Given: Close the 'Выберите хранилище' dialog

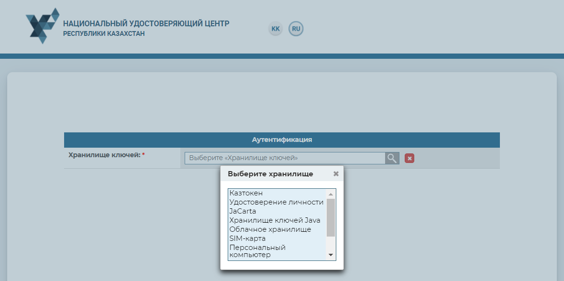Looking at the screenshot, I should click(x=336, y=174).
